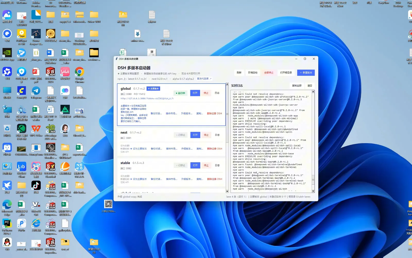
Task: Open the 网络 Network desktop icon
Action: pos(7,111)
